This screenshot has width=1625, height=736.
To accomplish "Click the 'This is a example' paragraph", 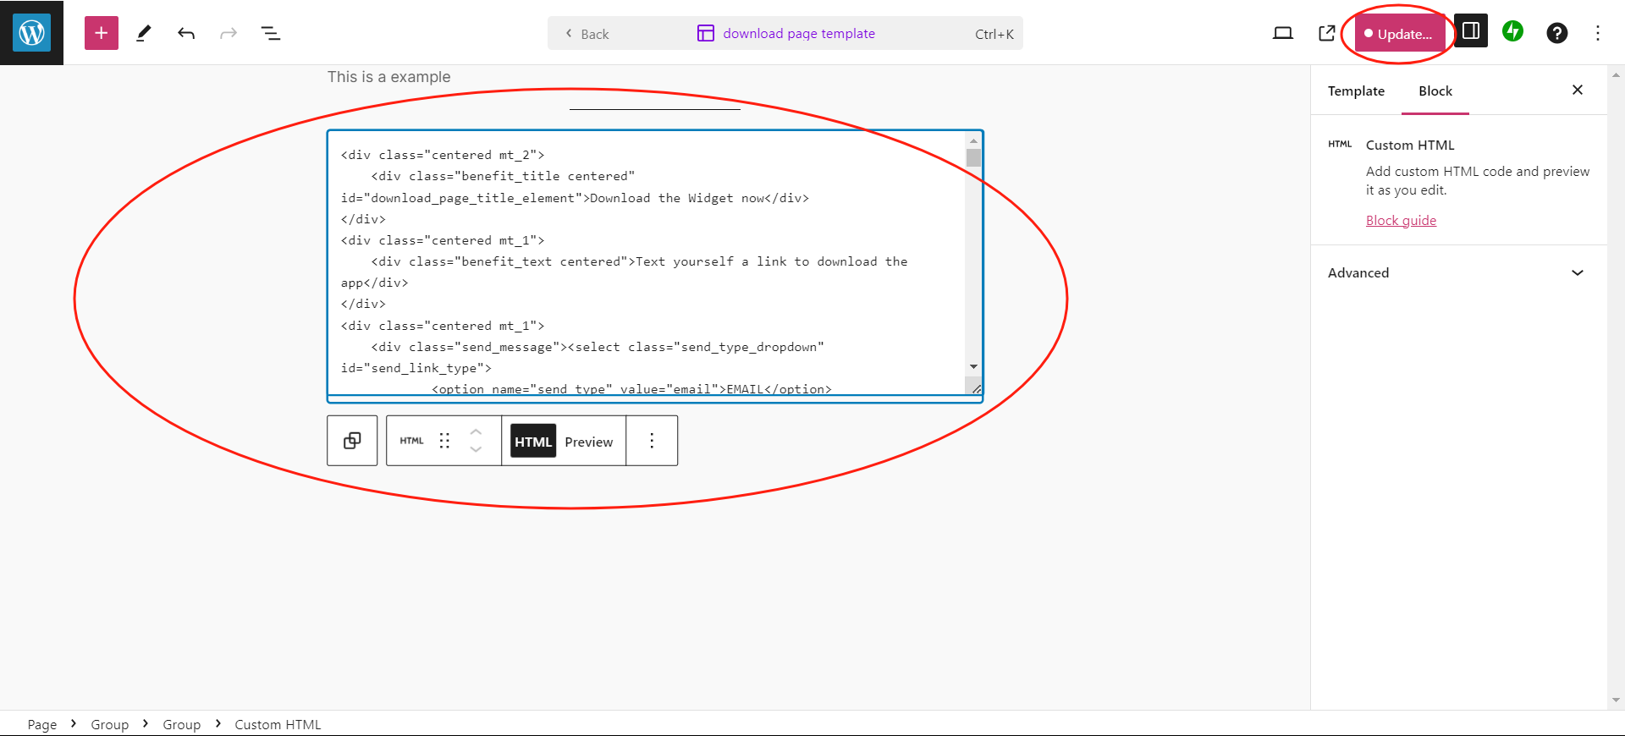I will 389,77.
